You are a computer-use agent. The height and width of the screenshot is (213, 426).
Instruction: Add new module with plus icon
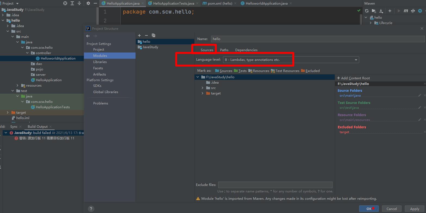139,35
